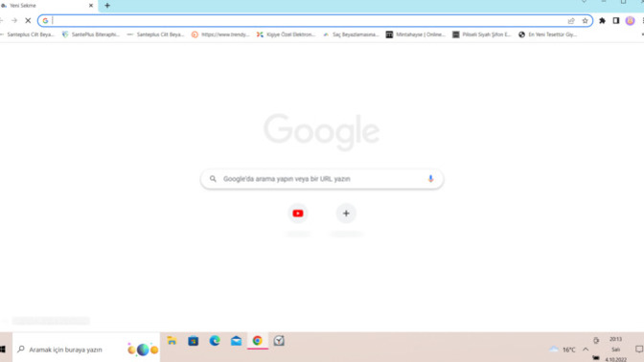Open the Extensions puzzle icon
Image resolution: width=644 pixels, height=362 pixels.
(602, 21)
